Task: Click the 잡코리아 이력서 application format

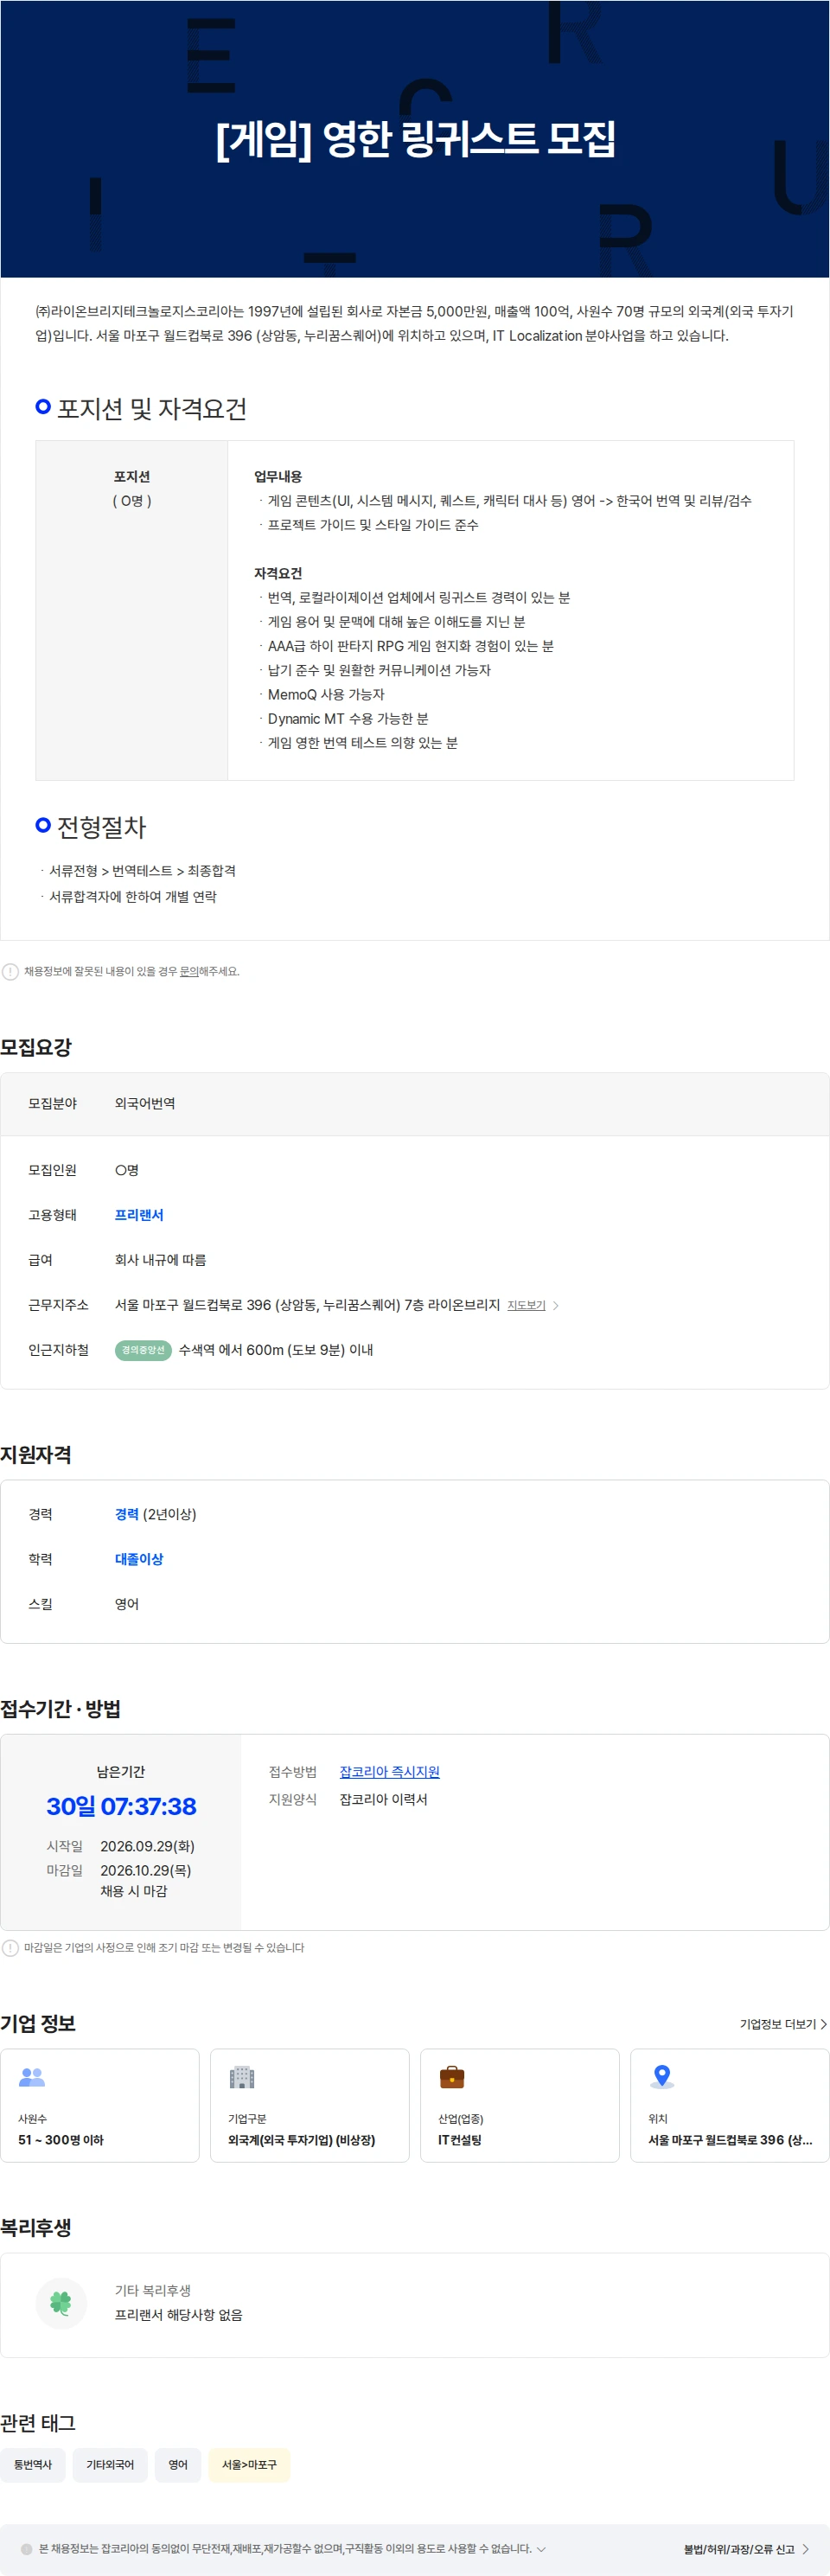Action: click(384, 1799)
